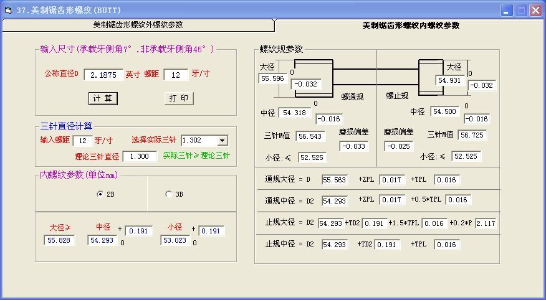
Task: Click the green text 实际三针≥理论三针
Action: click(x=196, y=156)
